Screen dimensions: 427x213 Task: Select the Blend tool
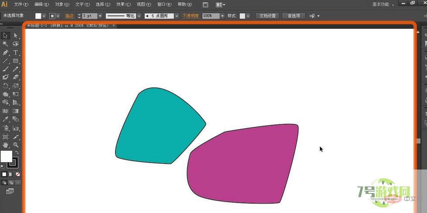[x=16, y=119]
